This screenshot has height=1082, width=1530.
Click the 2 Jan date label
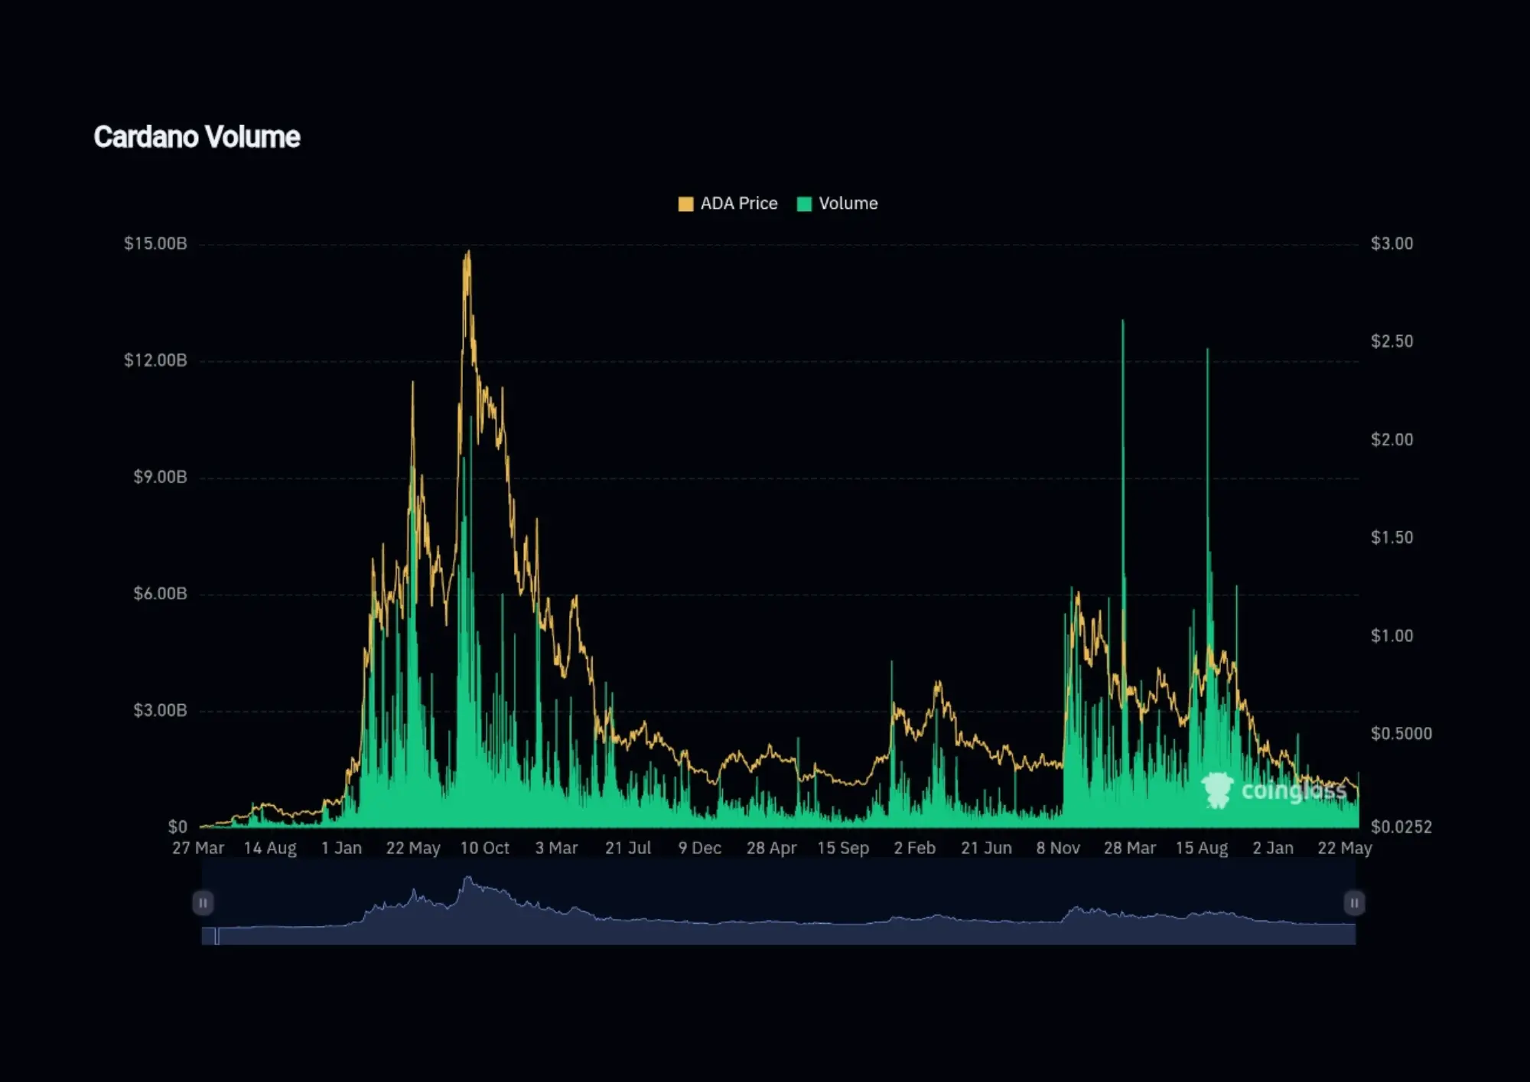coord(1273,848)
